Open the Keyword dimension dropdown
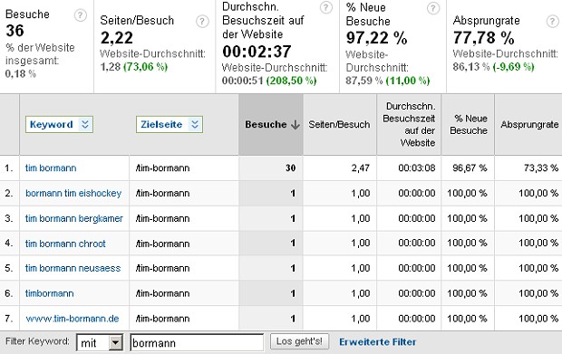The image size is (562, 354). coord(59,125)
